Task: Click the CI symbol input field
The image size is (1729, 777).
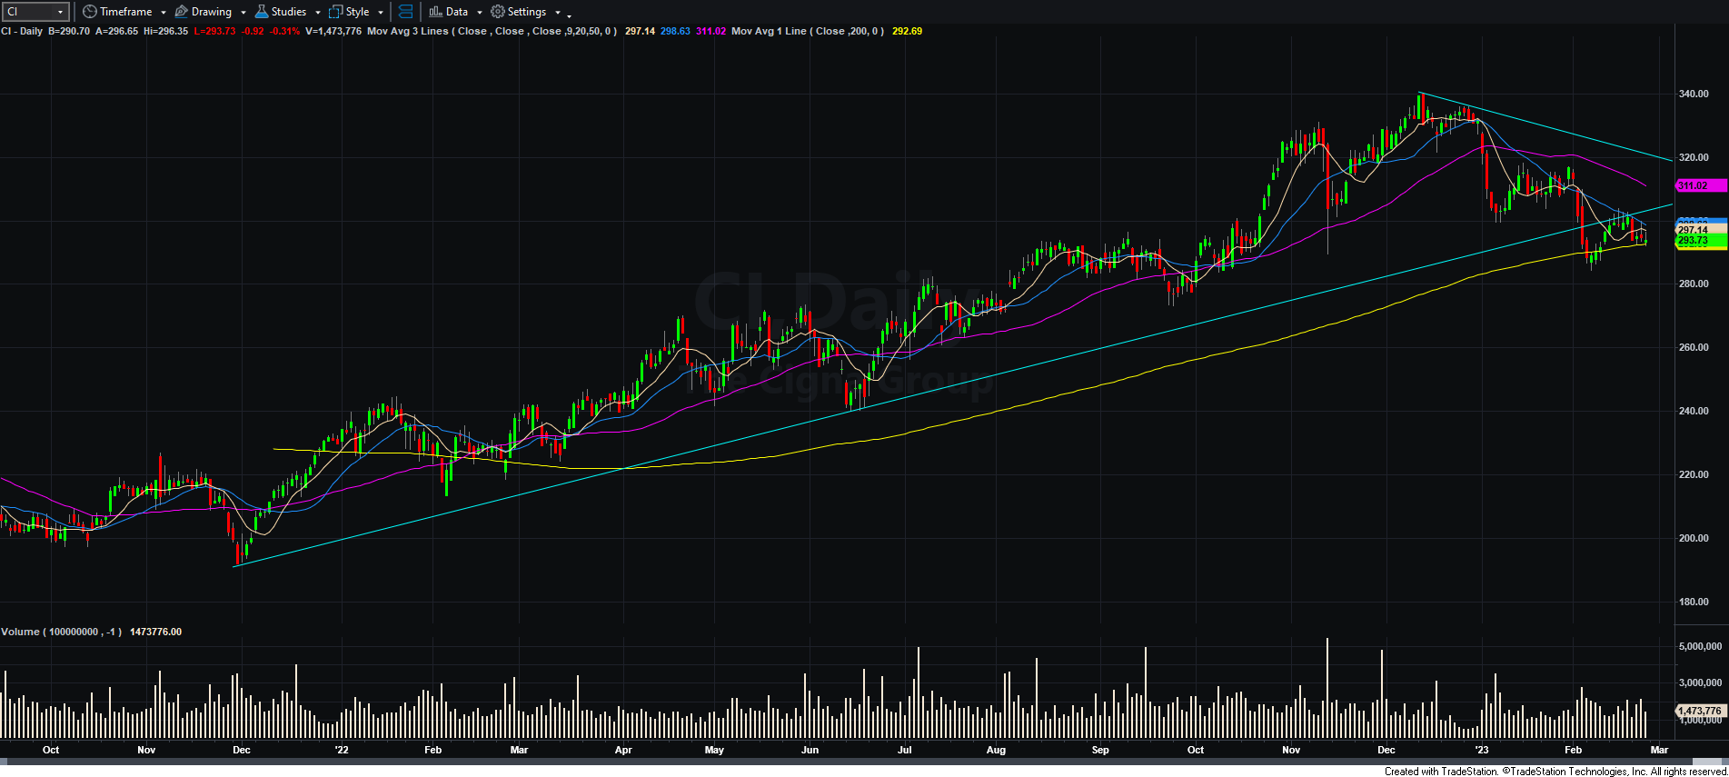Action: (x=29, y=12)
